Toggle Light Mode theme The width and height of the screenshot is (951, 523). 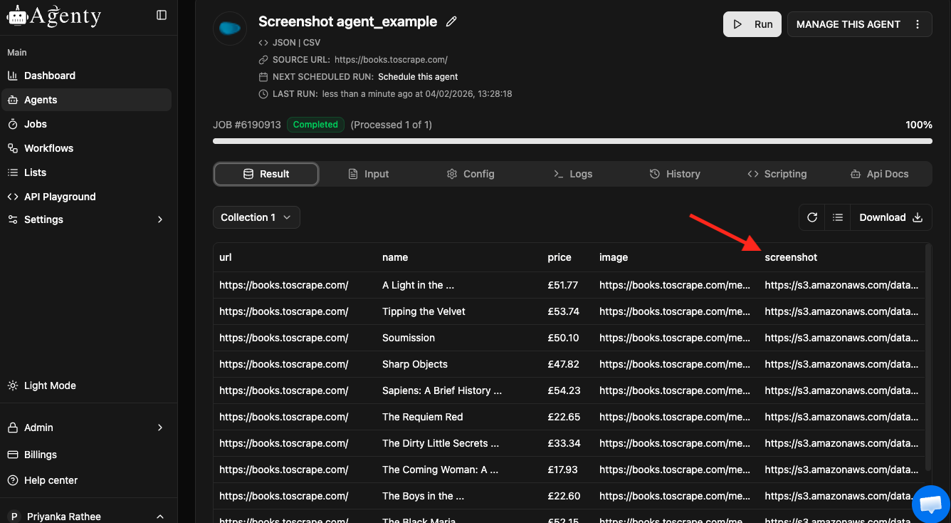pos(50,385)
